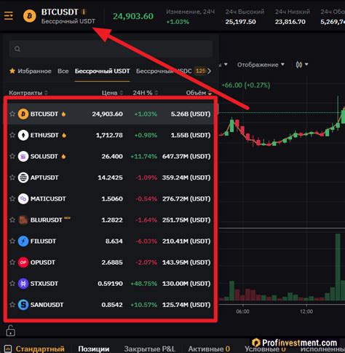The width and height of the screenshot is (345, 353).
Task: Open the hamburger menu icon
Action: tap(9, 16)
